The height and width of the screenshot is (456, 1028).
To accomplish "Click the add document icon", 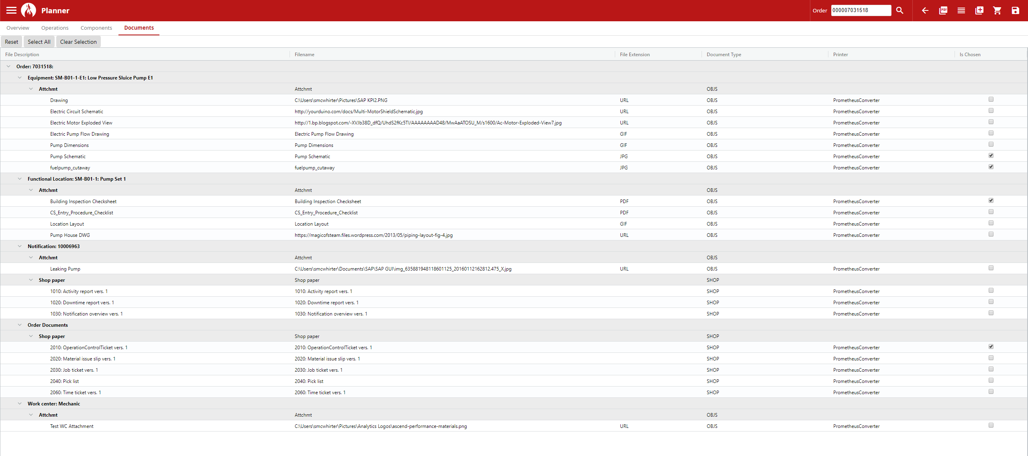I will 979,10.
